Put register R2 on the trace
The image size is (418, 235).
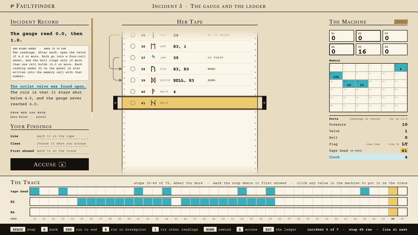pyautogui.click(x=368, y=36)
